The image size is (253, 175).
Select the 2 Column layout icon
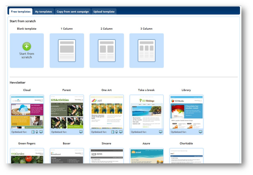pyautogui.click(x=107, y=51)
